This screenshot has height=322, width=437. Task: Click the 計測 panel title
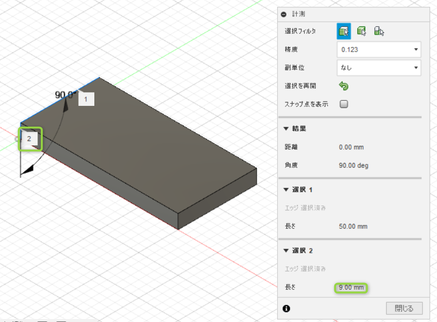299,14
